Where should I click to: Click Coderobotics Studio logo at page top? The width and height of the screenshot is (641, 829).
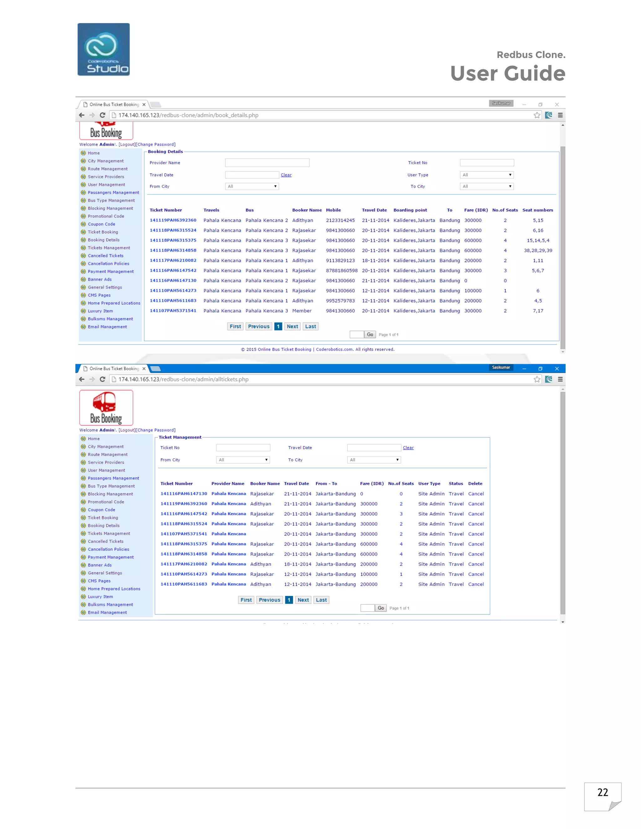104,49
